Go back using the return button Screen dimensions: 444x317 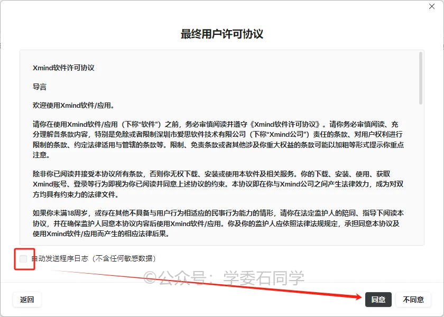(27, 299)
